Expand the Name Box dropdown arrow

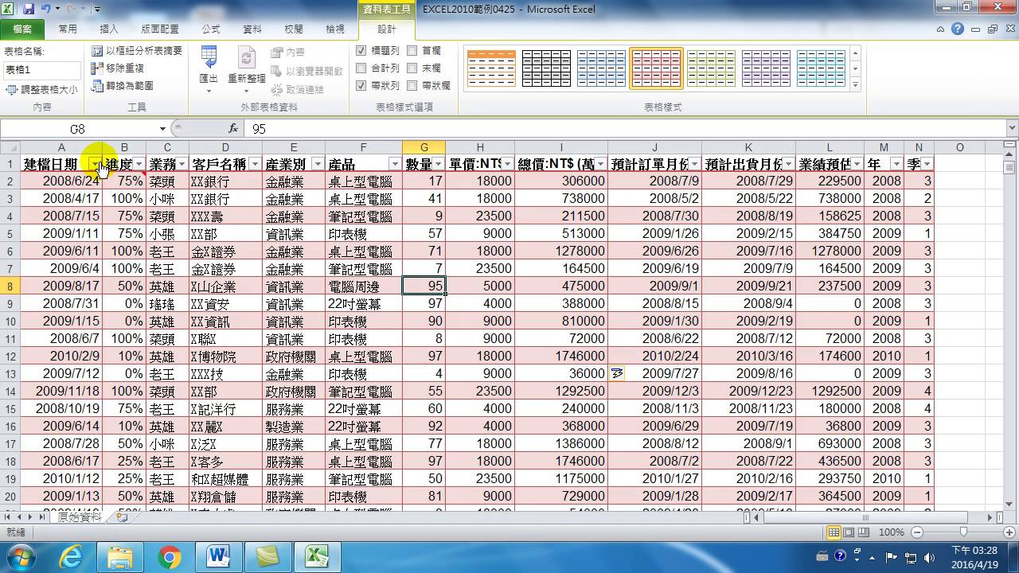point(162,128)
